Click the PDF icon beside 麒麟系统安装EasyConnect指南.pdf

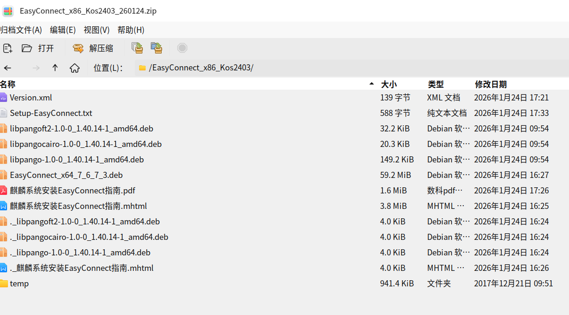pyautogui.click(x=4, y=191)
